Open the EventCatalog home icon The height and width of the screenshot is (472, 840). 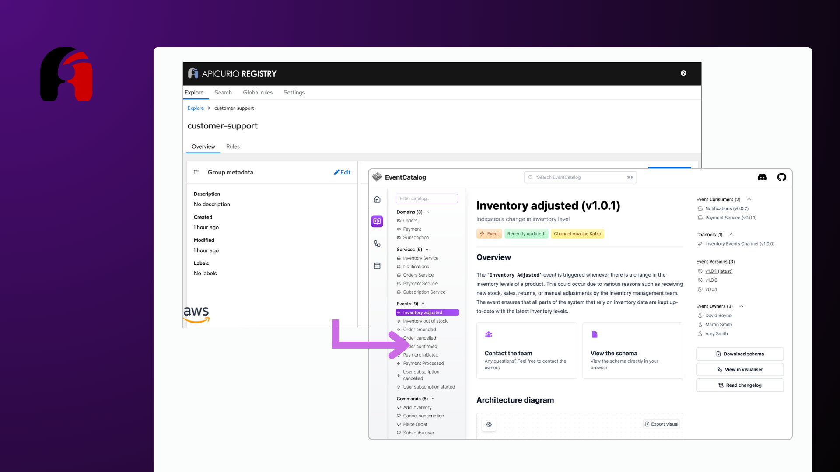(377, 199)
